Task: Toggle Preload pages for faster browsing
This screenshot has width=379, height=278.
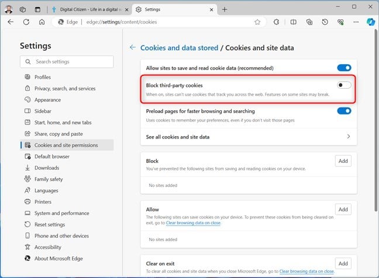Action: pos(344,111)
